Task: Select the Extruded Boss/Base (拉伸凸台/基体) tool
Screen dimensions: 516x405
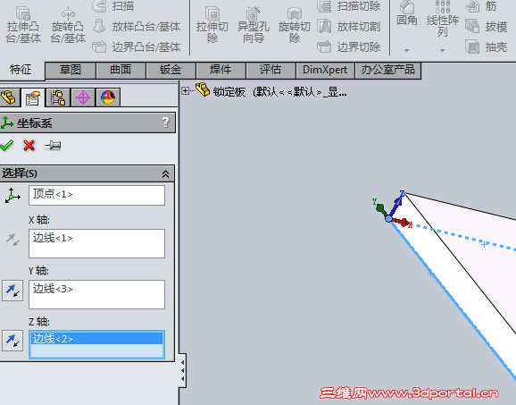Action: (23, 25)
